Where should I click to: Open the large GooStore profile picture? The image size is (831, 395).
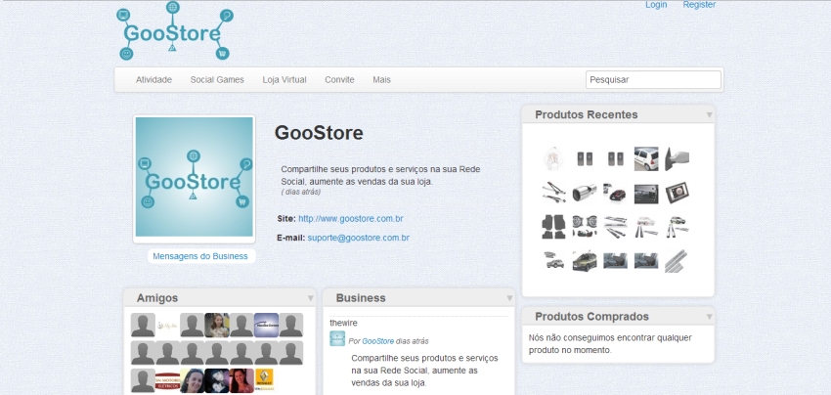click(194, 177)
